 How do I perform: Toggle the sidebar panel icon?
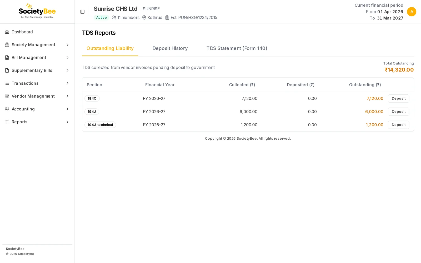coord(82,12)
